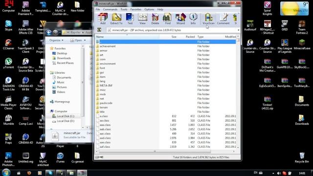Sort file list by Packed column
Viewport: 313px width, 176px height.
coord(186,37)
